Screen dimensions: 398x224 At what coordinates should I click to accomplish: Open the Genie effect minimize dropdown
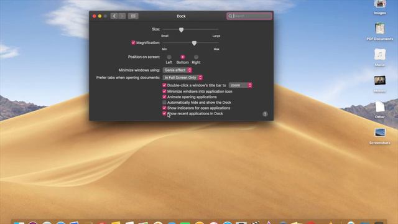(x=177, y=70)
